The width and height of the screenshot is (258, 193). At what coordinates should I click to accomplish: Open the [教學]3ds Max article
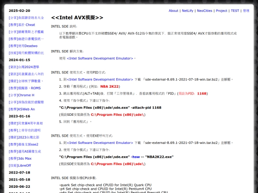(x=20, y=159)
